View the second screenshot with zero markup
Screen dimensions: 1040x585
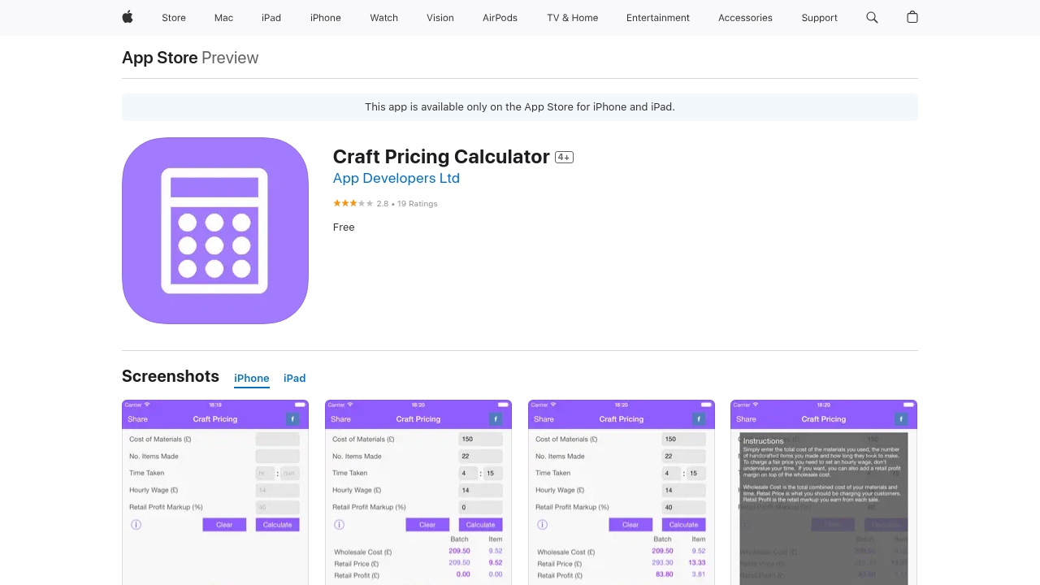[x=418, y=492]
